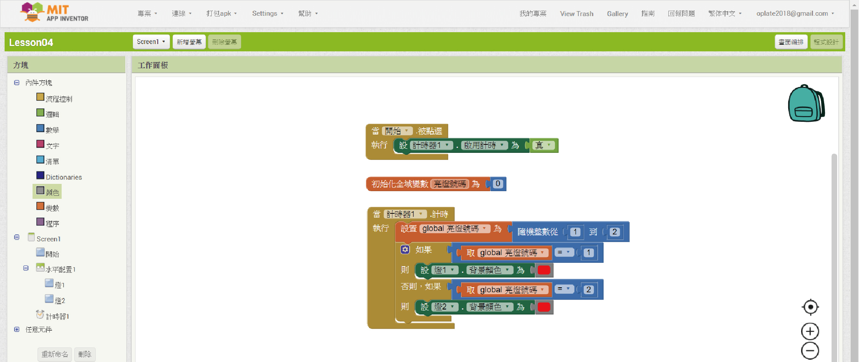This screenshot has height=362, width=859.
Task: Open the 真 boolean value dropdown
Action: (x=549, y=145)
